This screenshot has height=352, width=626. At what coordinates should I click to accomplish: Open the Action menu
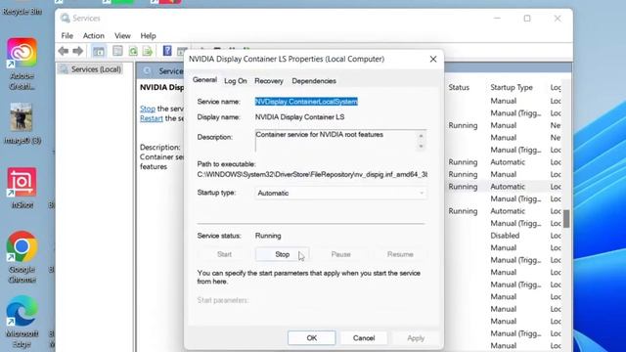pyautogui.click(x=94, y=35)
